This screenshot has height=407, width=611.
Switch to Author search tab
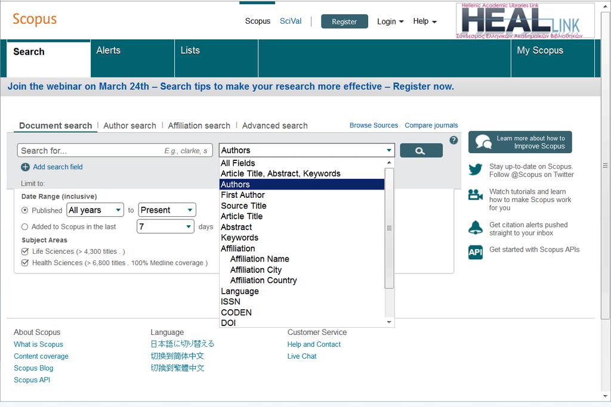(129, 126)
